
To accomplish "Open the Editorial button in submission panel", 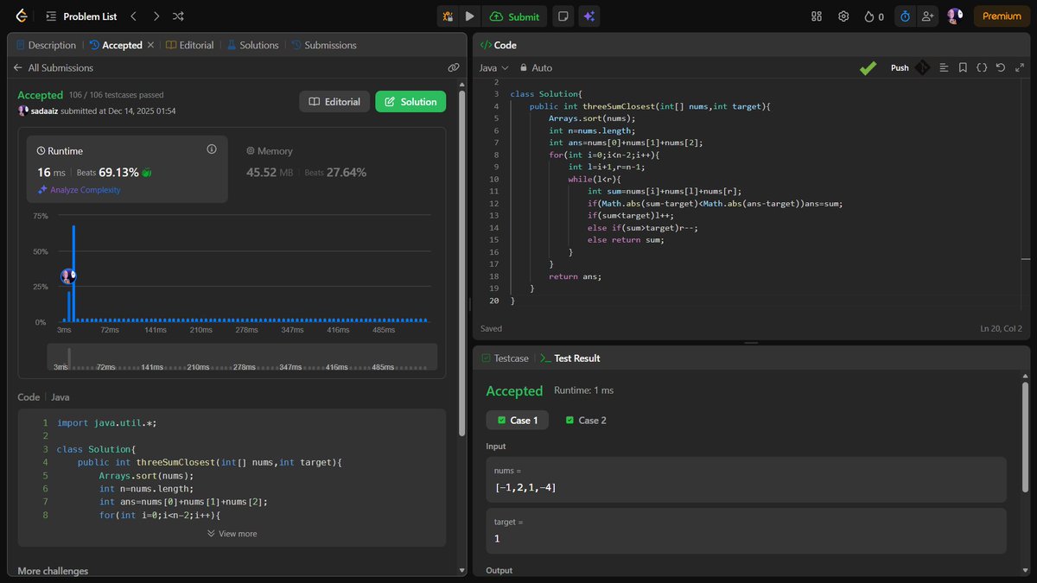I will 334,101.
